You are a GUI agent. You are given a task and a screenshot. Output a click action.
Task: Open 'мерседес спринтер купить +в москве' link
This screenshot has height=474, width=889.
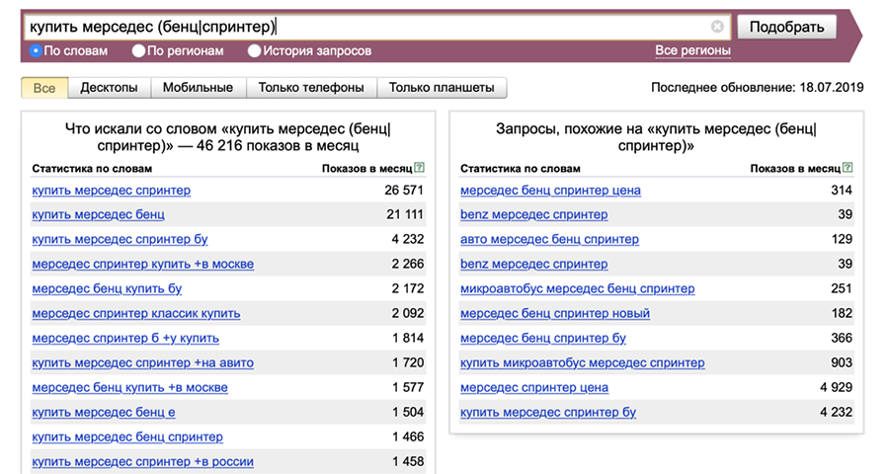click(x=143, y=265)
